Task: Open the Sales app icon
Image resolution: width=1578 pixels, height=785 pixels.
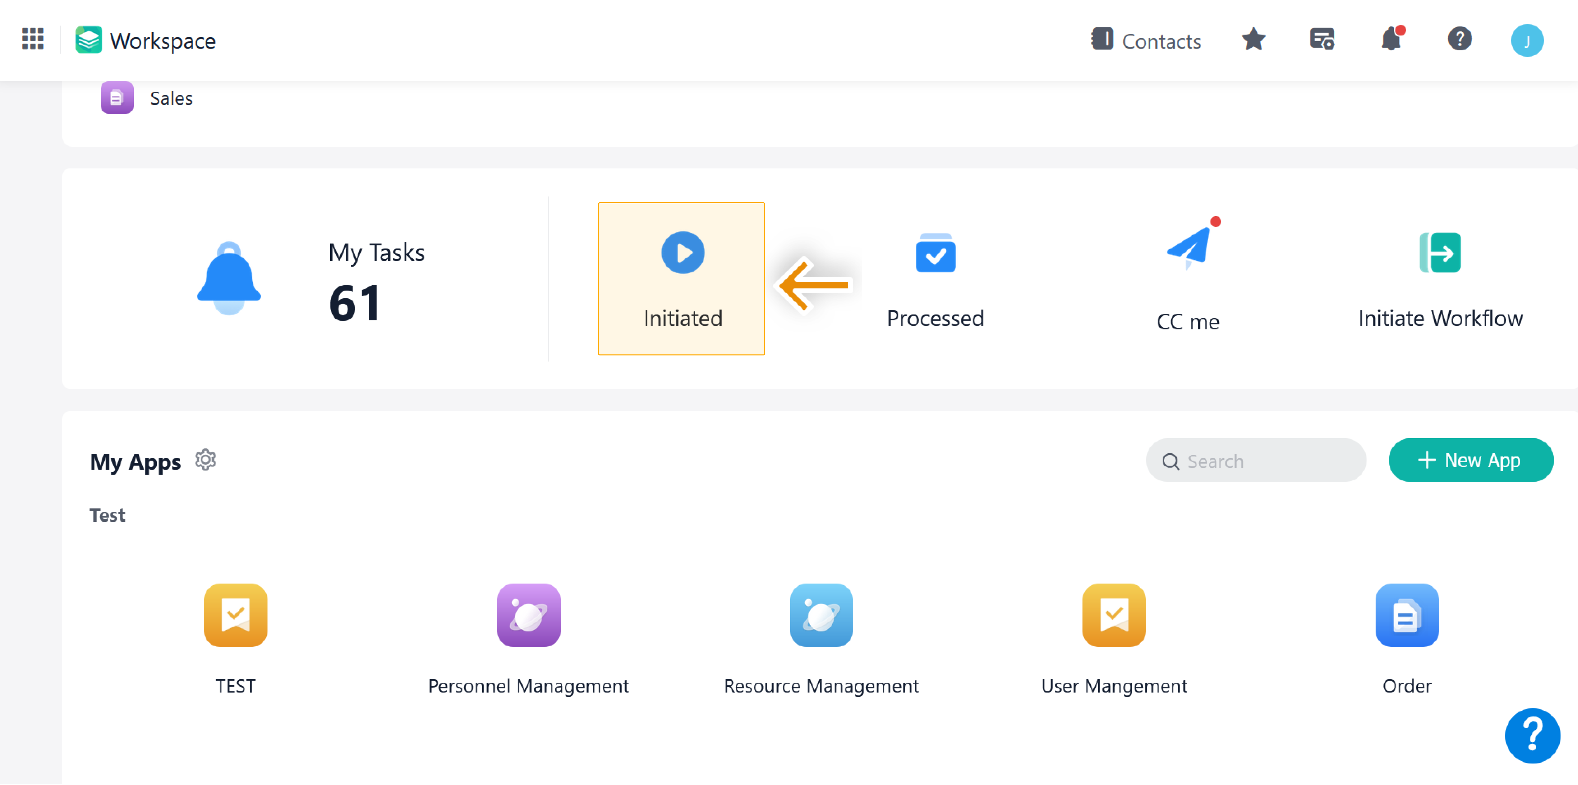Action: (117, 97)
